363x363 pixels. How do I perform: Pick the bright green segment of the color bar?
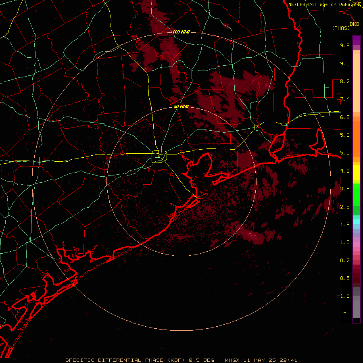click(356, 194)
